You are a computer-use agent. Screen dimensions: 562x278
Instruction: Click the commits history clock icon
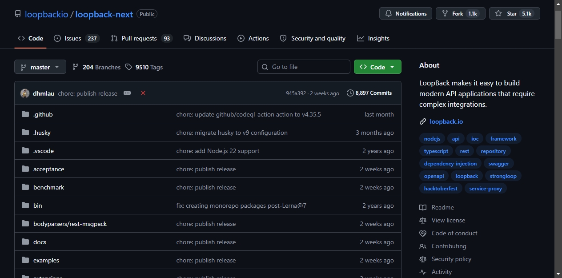point(350,93)
